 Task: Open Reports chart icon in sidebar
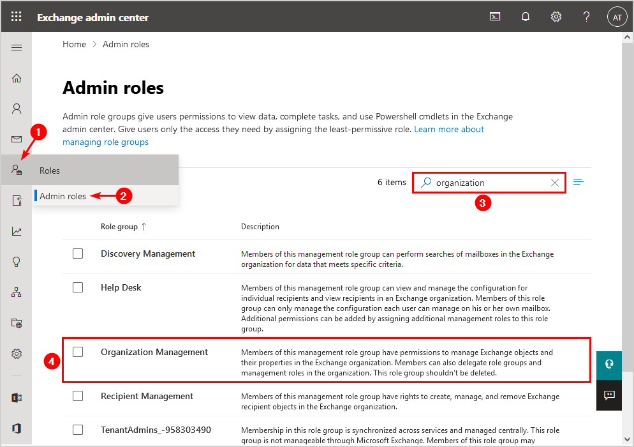17,231
